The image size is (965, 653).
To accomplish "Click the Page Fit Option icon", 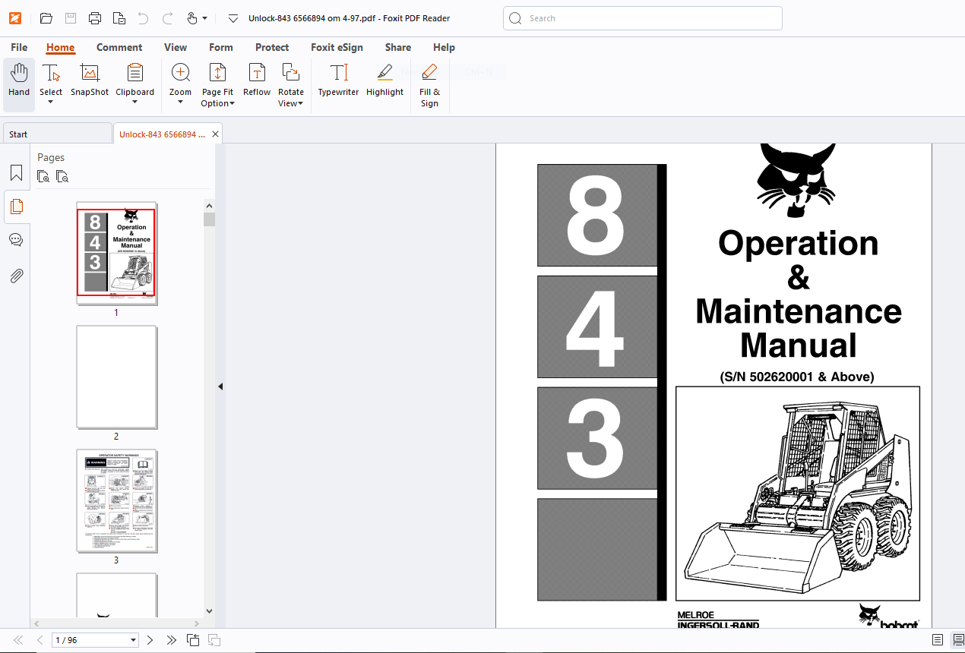I will 217,73.
